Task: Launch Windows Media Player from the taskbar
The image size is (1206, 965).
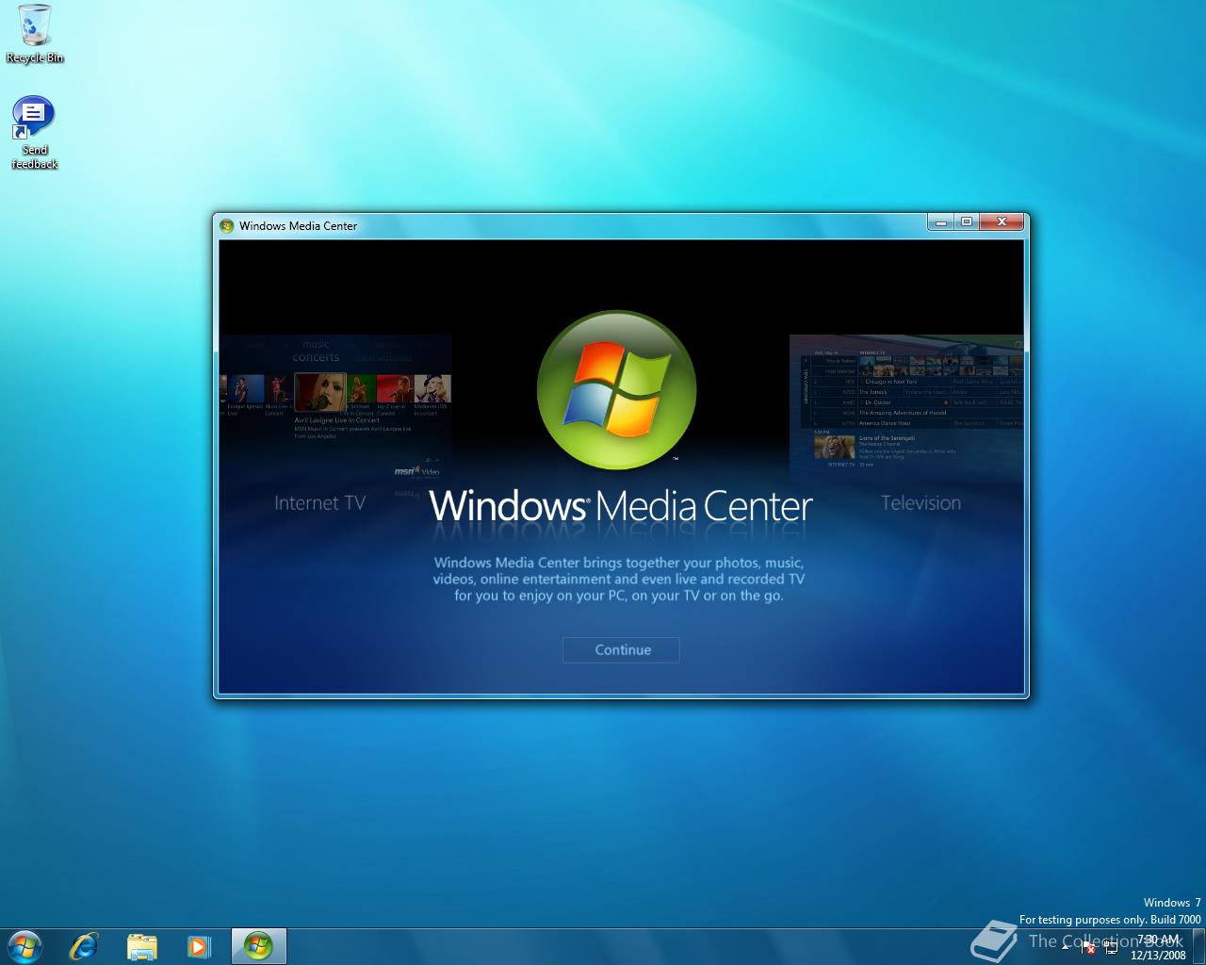Action: pyautogui.click(x=199, y=946)
